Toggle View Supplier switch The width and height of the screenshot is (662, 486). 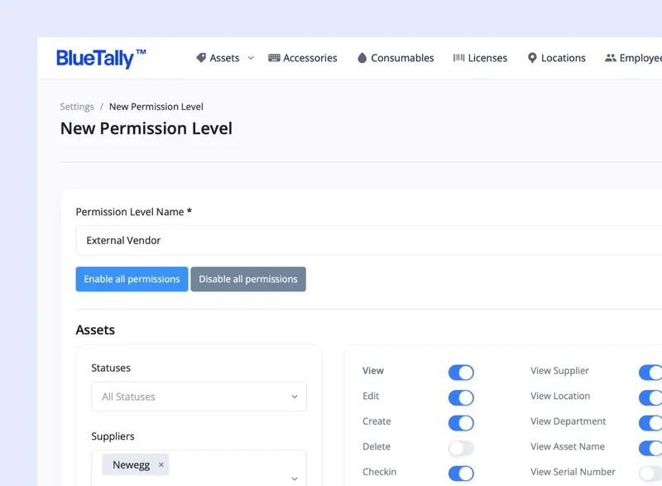(650, 373)
